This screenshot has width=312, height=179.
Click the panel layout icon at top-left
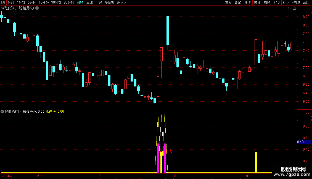point(3,2)
